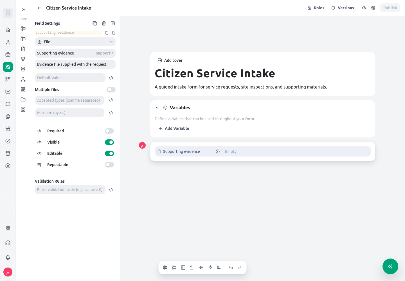The image size is (405, 281).
Task: Edit the Supporting evidence label field
Action: click(75, 53)
